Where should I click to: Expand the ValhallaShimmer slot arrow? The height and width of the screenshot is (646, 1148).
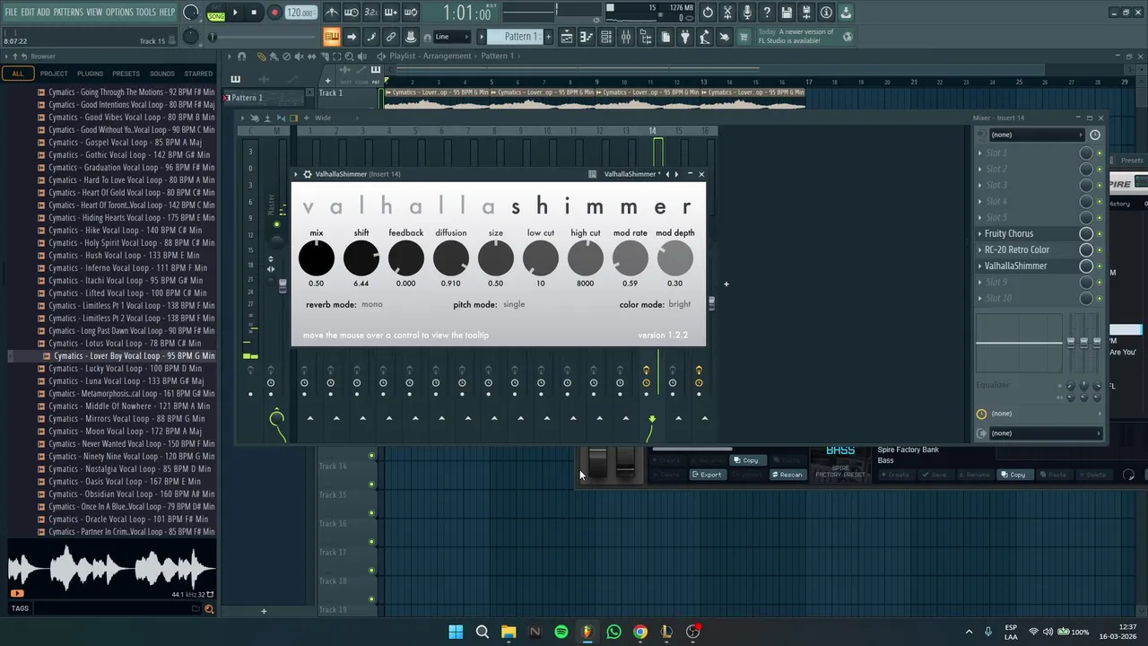pos(979,266)
